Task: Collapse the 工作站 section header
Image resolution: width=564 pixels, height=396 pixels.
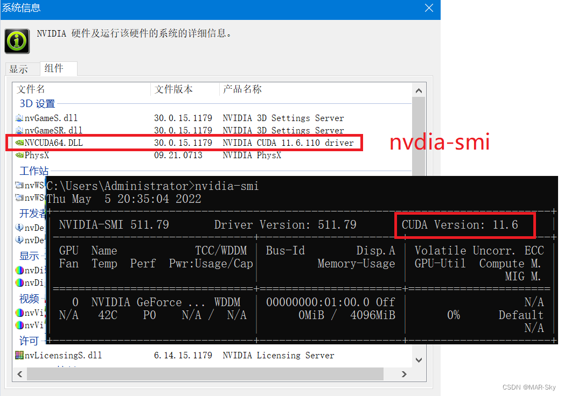Action: (x=33, y=171)
